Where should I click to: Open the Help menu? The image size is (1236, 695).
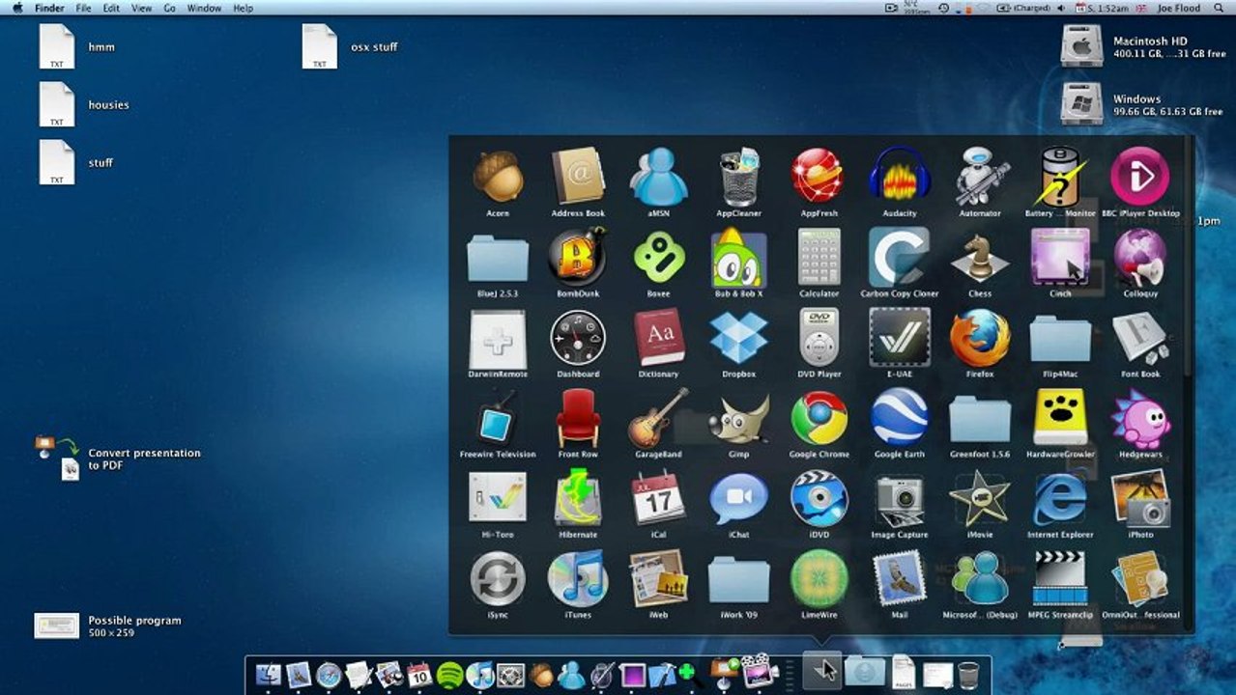pyautogui.click(x=244, y=8)
